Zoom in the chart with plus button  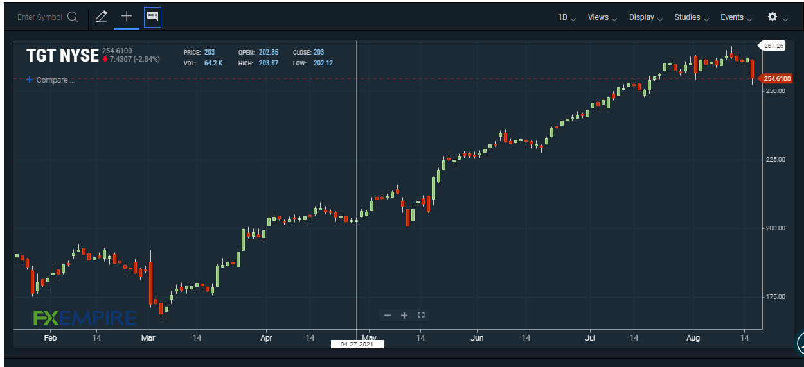(404, 315)
